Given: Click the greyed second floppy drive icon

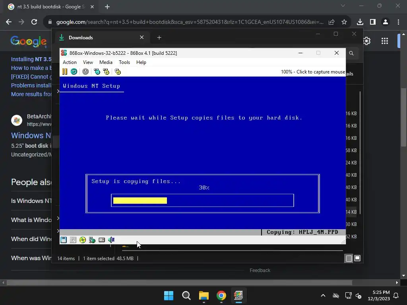Looking at the screenshot, I should point(73,240).
